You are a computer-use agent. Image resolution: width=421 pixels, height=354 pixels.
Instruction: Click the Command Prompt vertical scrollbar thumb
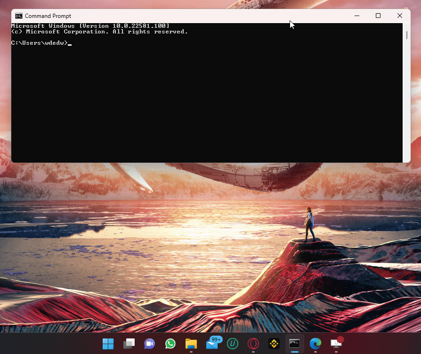(407, 35)
